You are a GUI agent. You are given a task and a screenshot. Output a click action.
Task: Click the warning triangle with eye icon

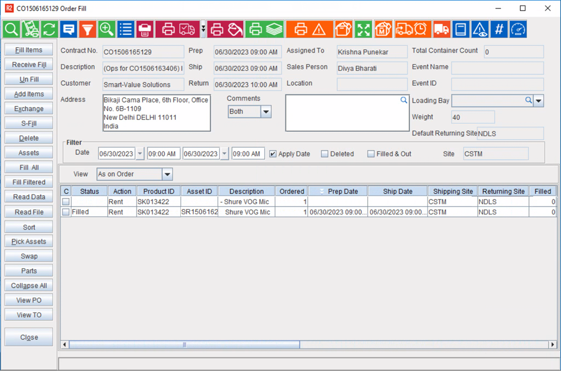coord(480,29)
